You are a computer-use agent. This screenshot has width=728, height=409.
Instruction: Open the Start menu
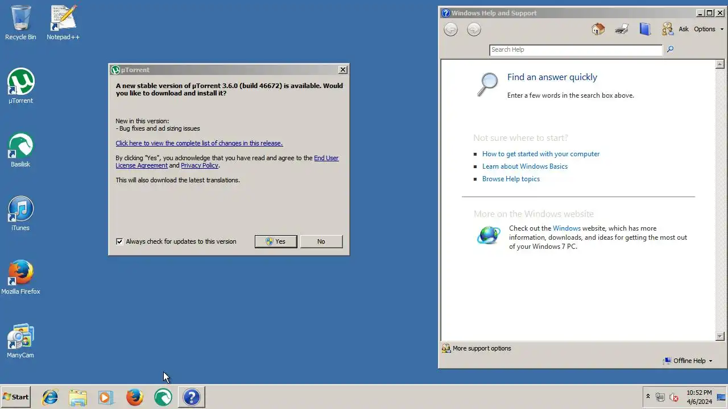pyautogui.click(x=16, y=397)
